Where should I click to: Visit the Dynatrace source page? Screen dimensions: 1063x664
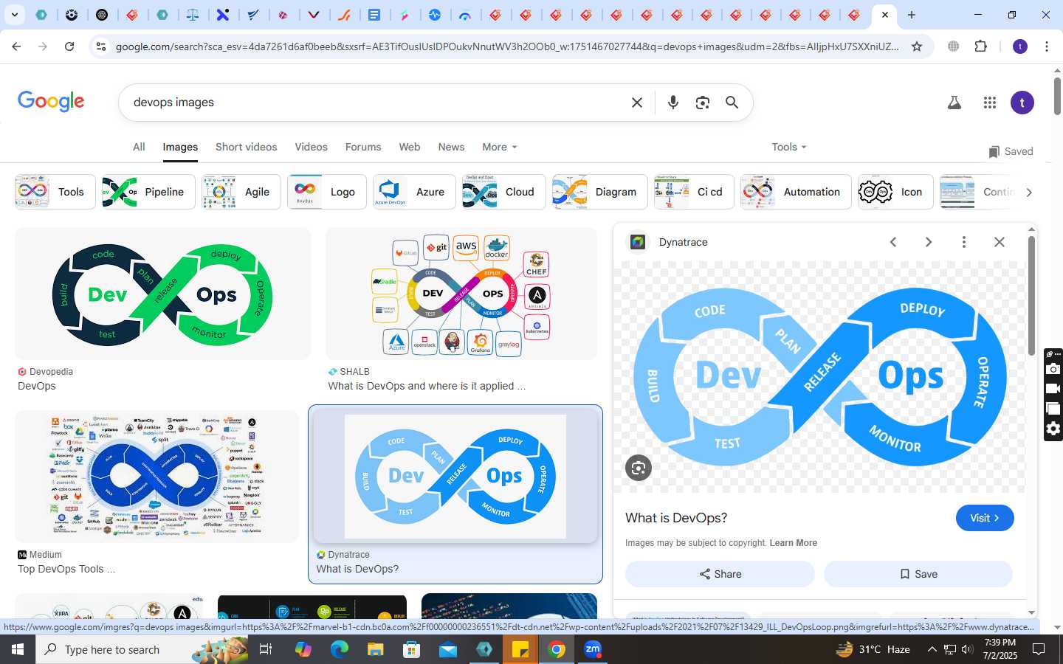(985, 518)
